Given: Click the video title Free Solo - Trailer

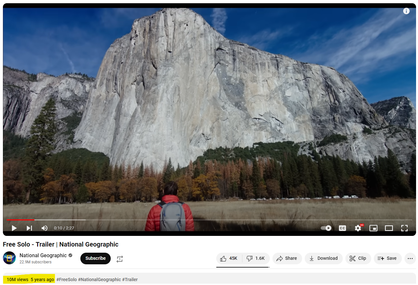Looking at the screenshot, I should 61,244.
